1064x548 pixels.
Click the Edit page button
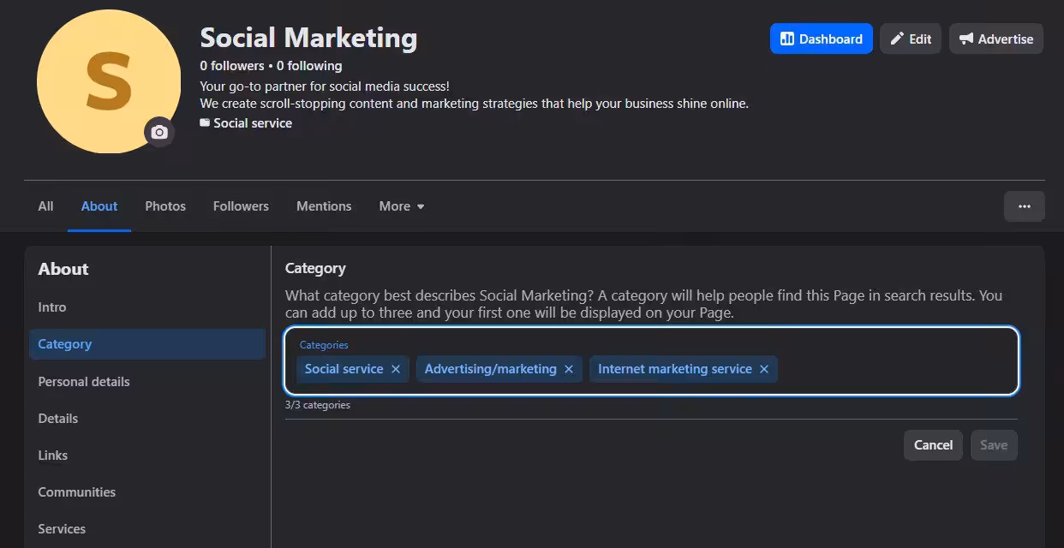pyautogui.click(x=911, y=39)
